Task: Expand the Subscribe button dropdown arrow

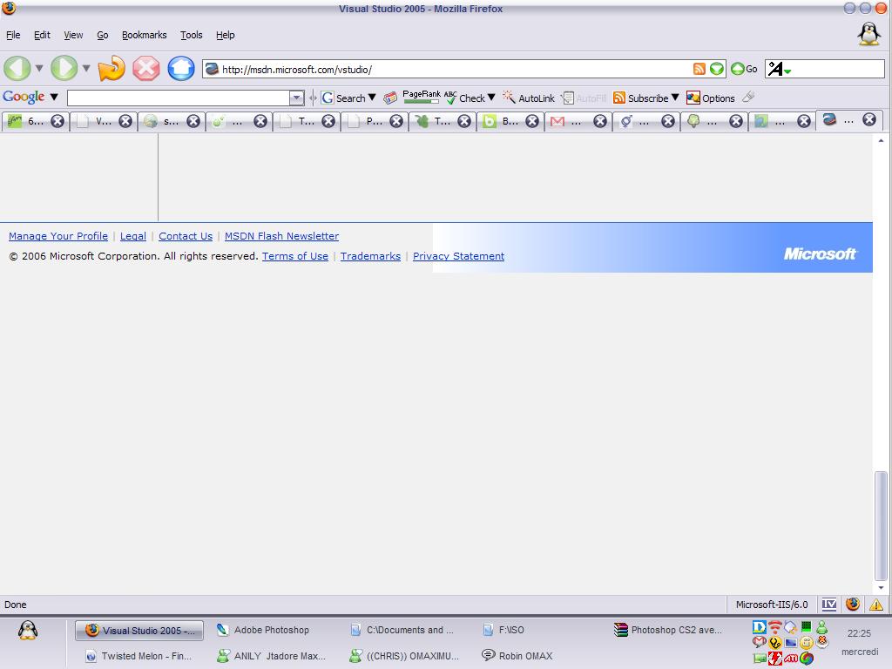Action: click(675, 98)
